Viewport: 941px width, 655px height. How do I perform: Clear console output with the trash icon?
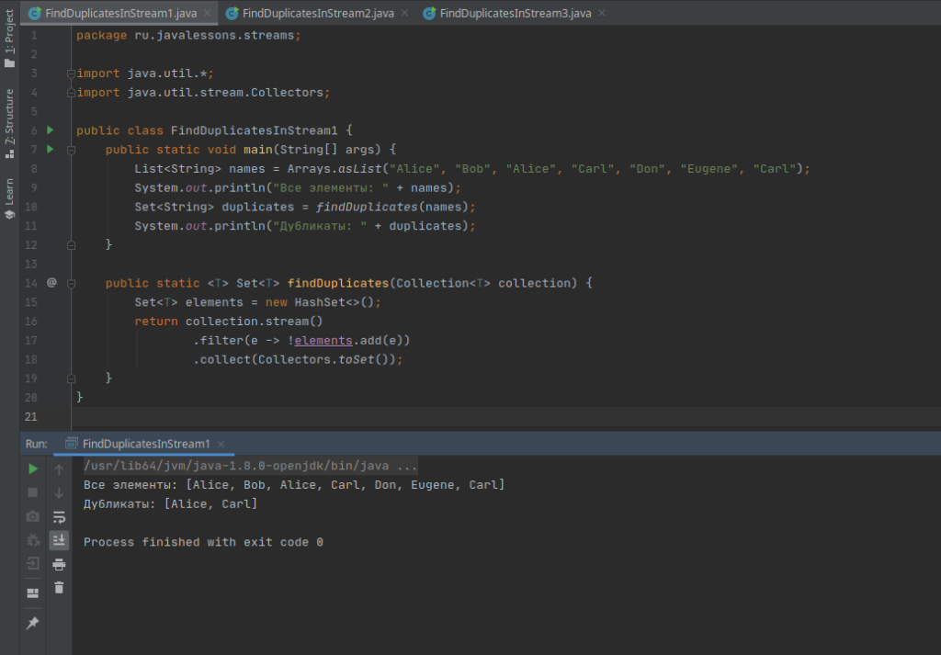59,588
